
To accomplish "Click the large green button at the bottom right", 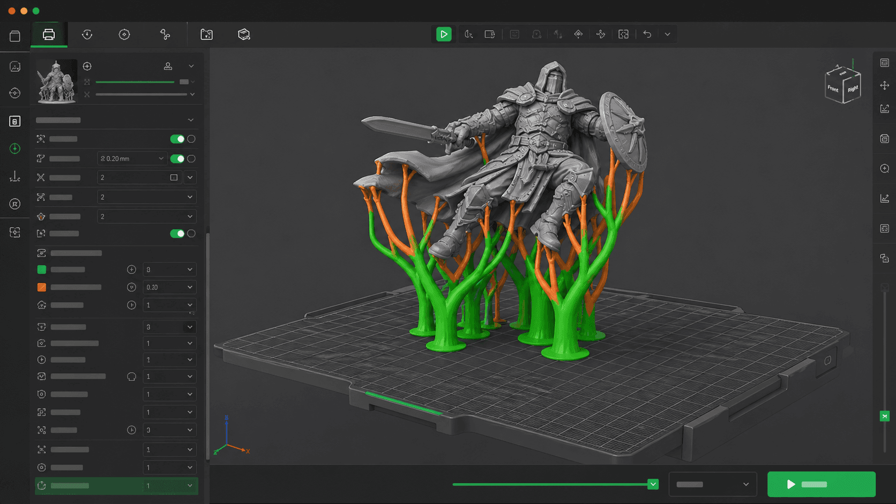I will (822, 484).
